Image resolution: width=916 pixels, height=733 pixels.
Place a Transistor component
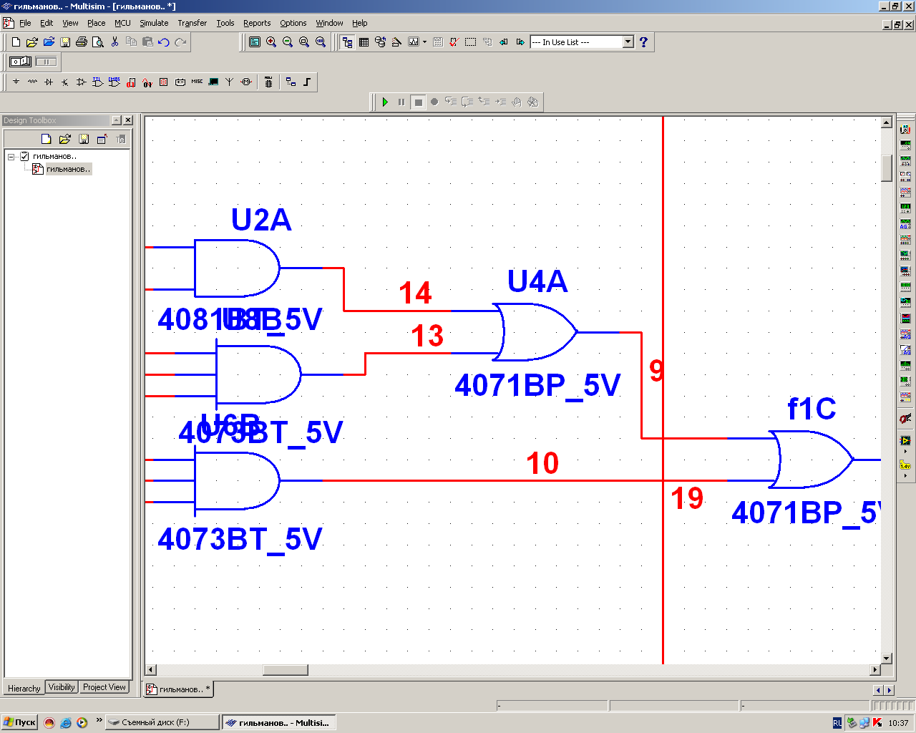[65, 82]
